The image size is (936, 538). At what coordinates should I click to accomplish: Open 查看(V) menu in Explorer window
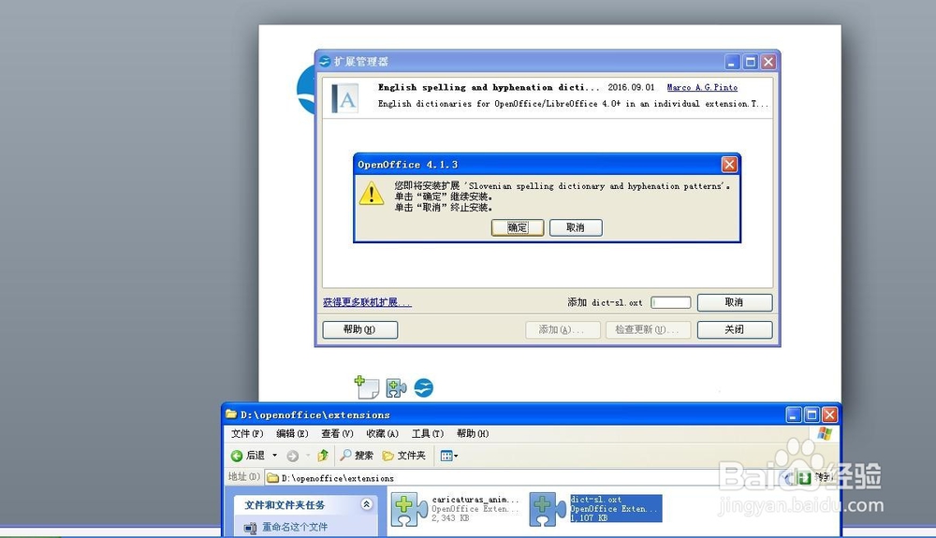coord(337,433)
